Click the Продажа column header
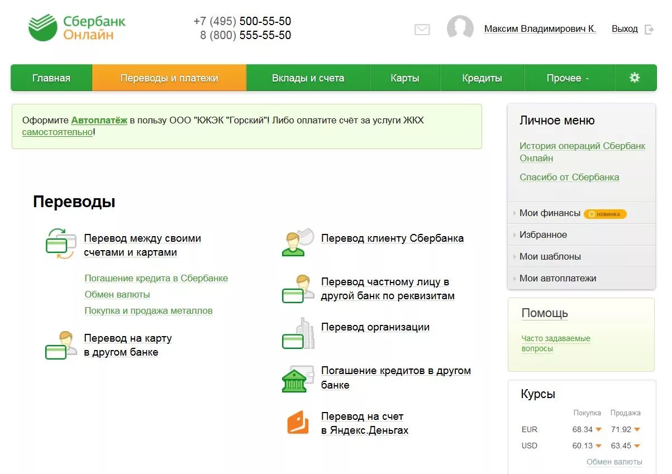672x474 pixels. tap(626, 413)
